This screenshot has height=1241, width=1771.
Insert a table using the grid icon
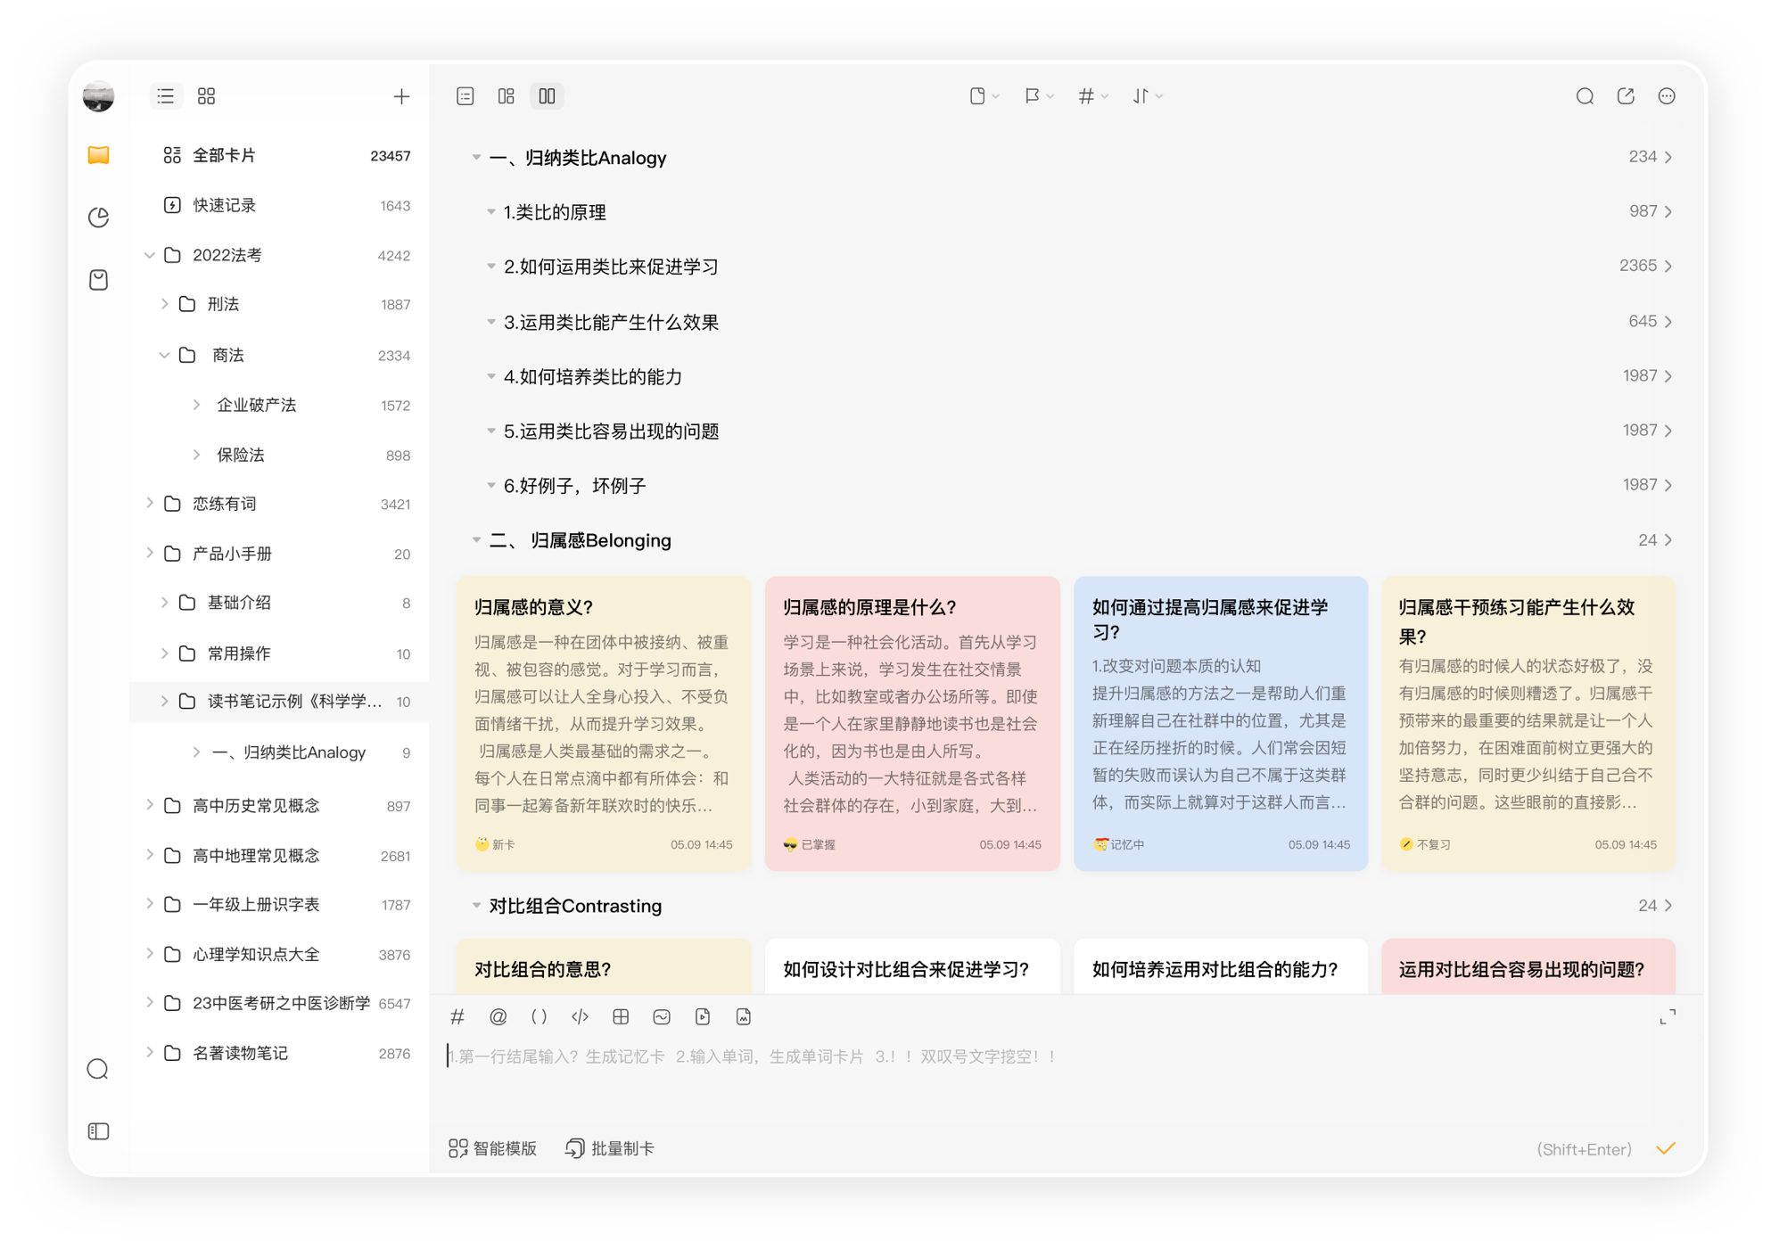click(621, 1016)
